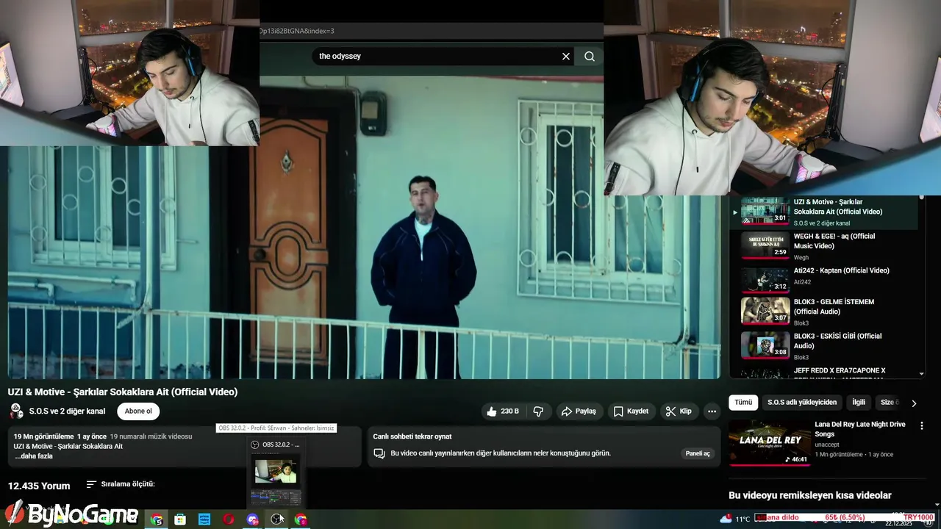Create a clip using Klip
941x529 pixels.
pos(679,411)
